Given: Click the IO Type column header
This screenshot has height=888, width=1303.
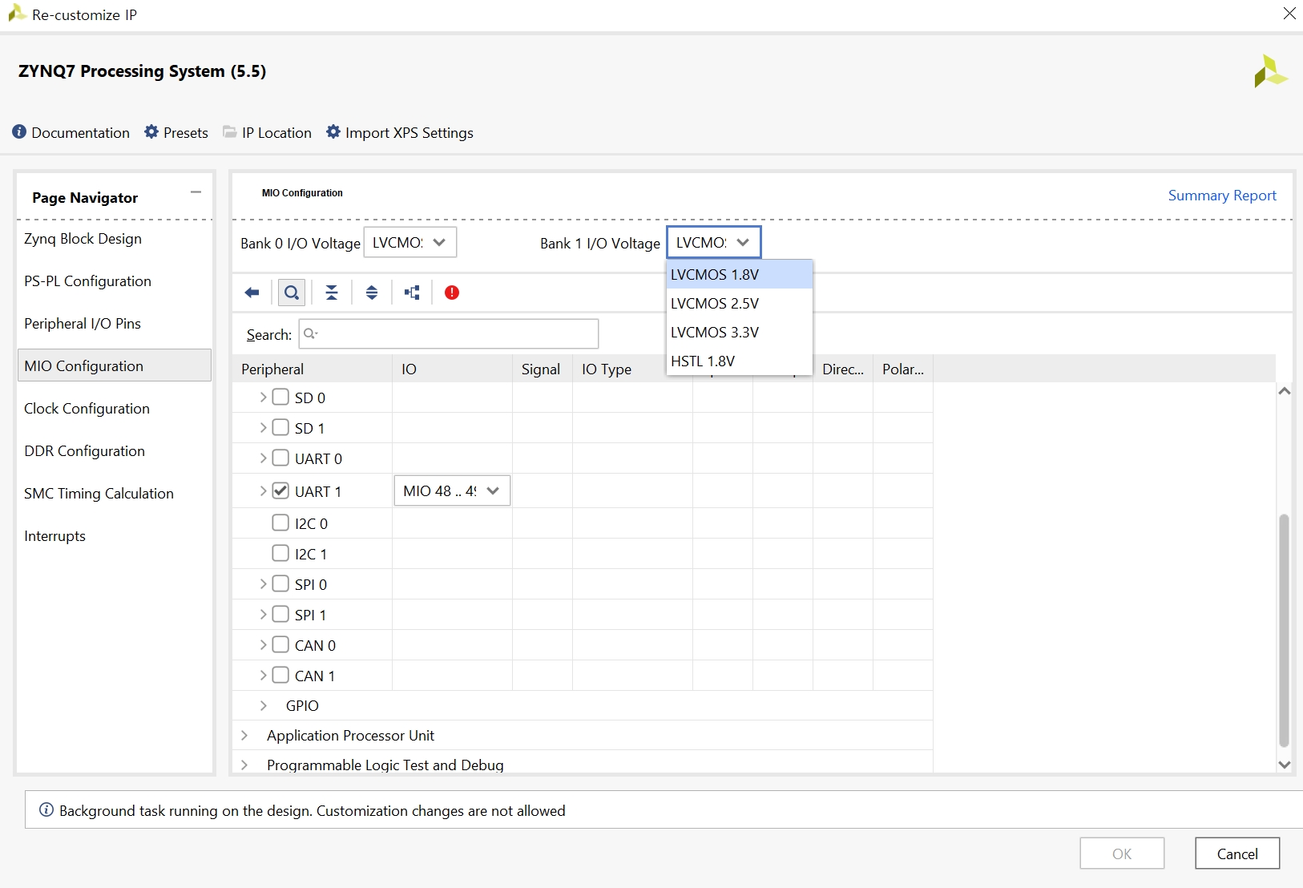Looking at the screenshot, I should [632, 369].
